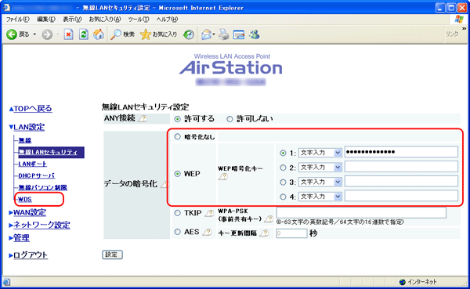Click the WEP key 2 text field
The image size is (470, 289).
(x=401, y=167)
